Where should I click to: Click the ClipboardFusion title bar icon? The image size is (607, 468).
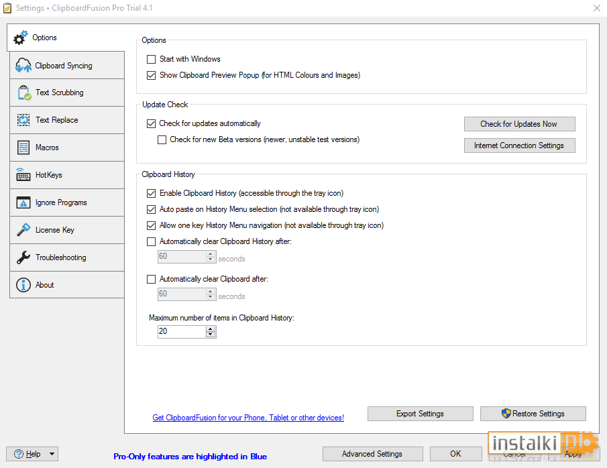pyautogui.click(x=7, y=8)
